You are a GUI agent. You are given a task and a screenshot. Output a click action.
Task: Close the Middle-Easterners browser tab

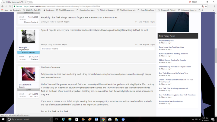[25, 2]
